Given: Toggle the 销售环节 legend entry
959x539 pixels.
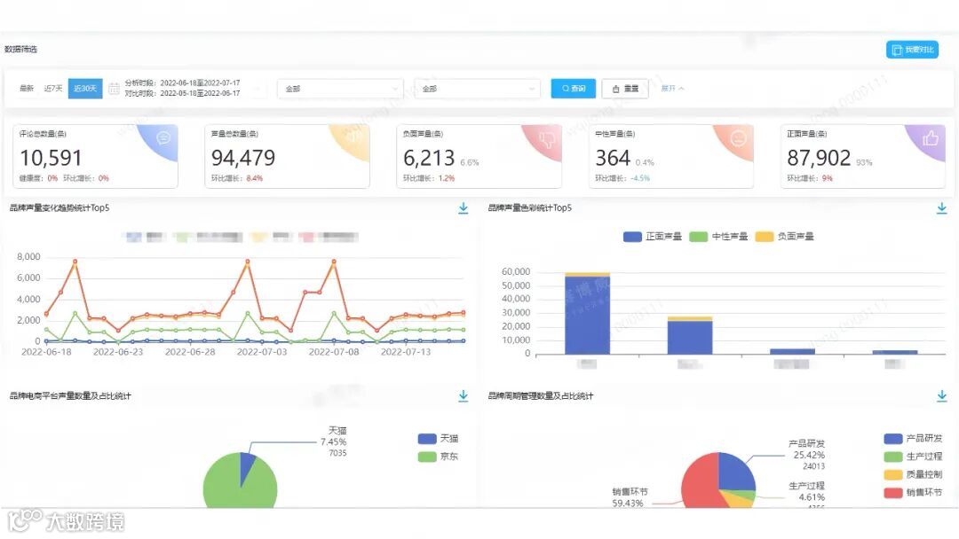Looking at the screenshot, I should tap(913, 492).
